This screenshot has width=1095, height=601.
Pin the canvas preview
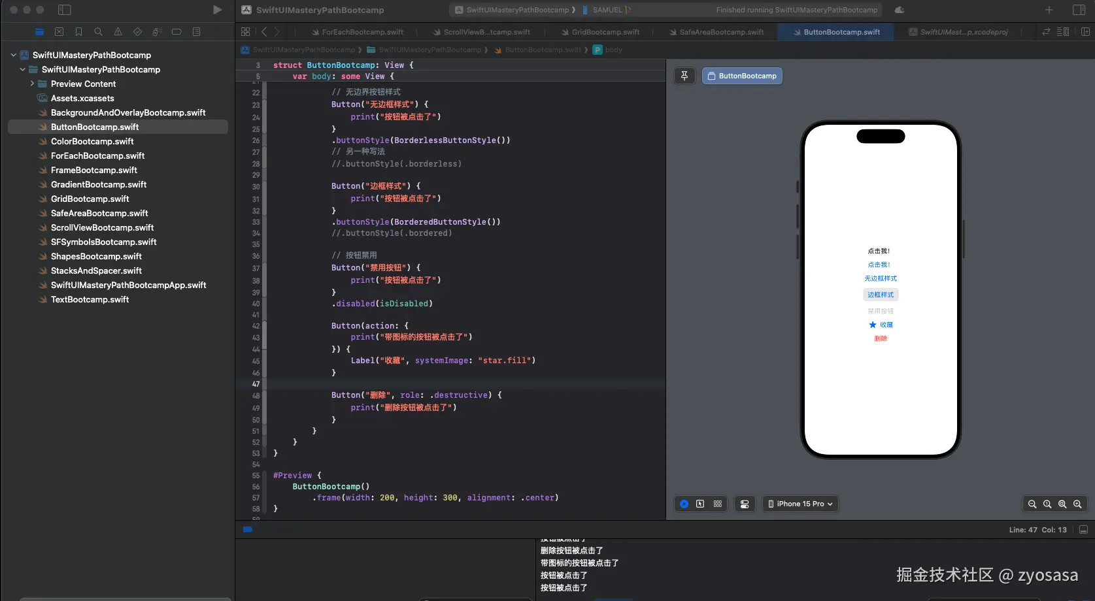pos(684,76)
